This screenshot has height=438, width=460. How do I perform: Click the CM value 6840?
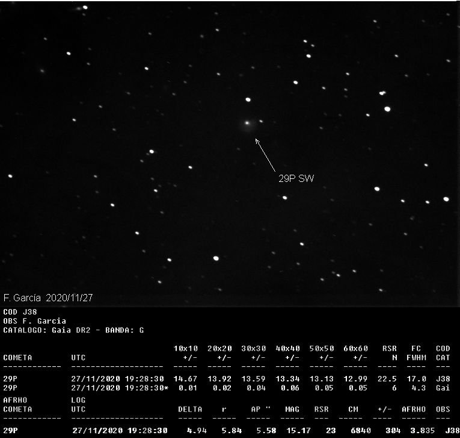pyautogui.click(x=361, y=430)
